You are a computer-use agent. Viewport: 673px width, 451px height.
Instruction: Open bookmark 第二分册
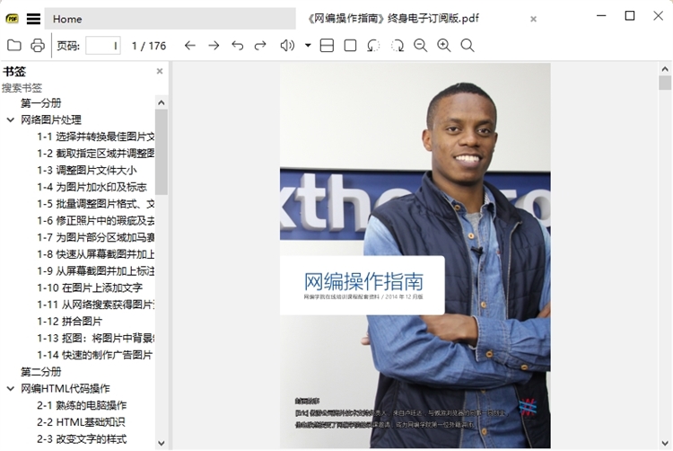41,372
